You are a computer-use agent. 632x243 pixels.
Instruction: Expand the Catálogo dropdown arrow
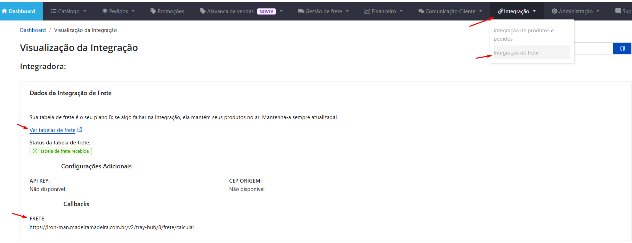coord(85,11)
